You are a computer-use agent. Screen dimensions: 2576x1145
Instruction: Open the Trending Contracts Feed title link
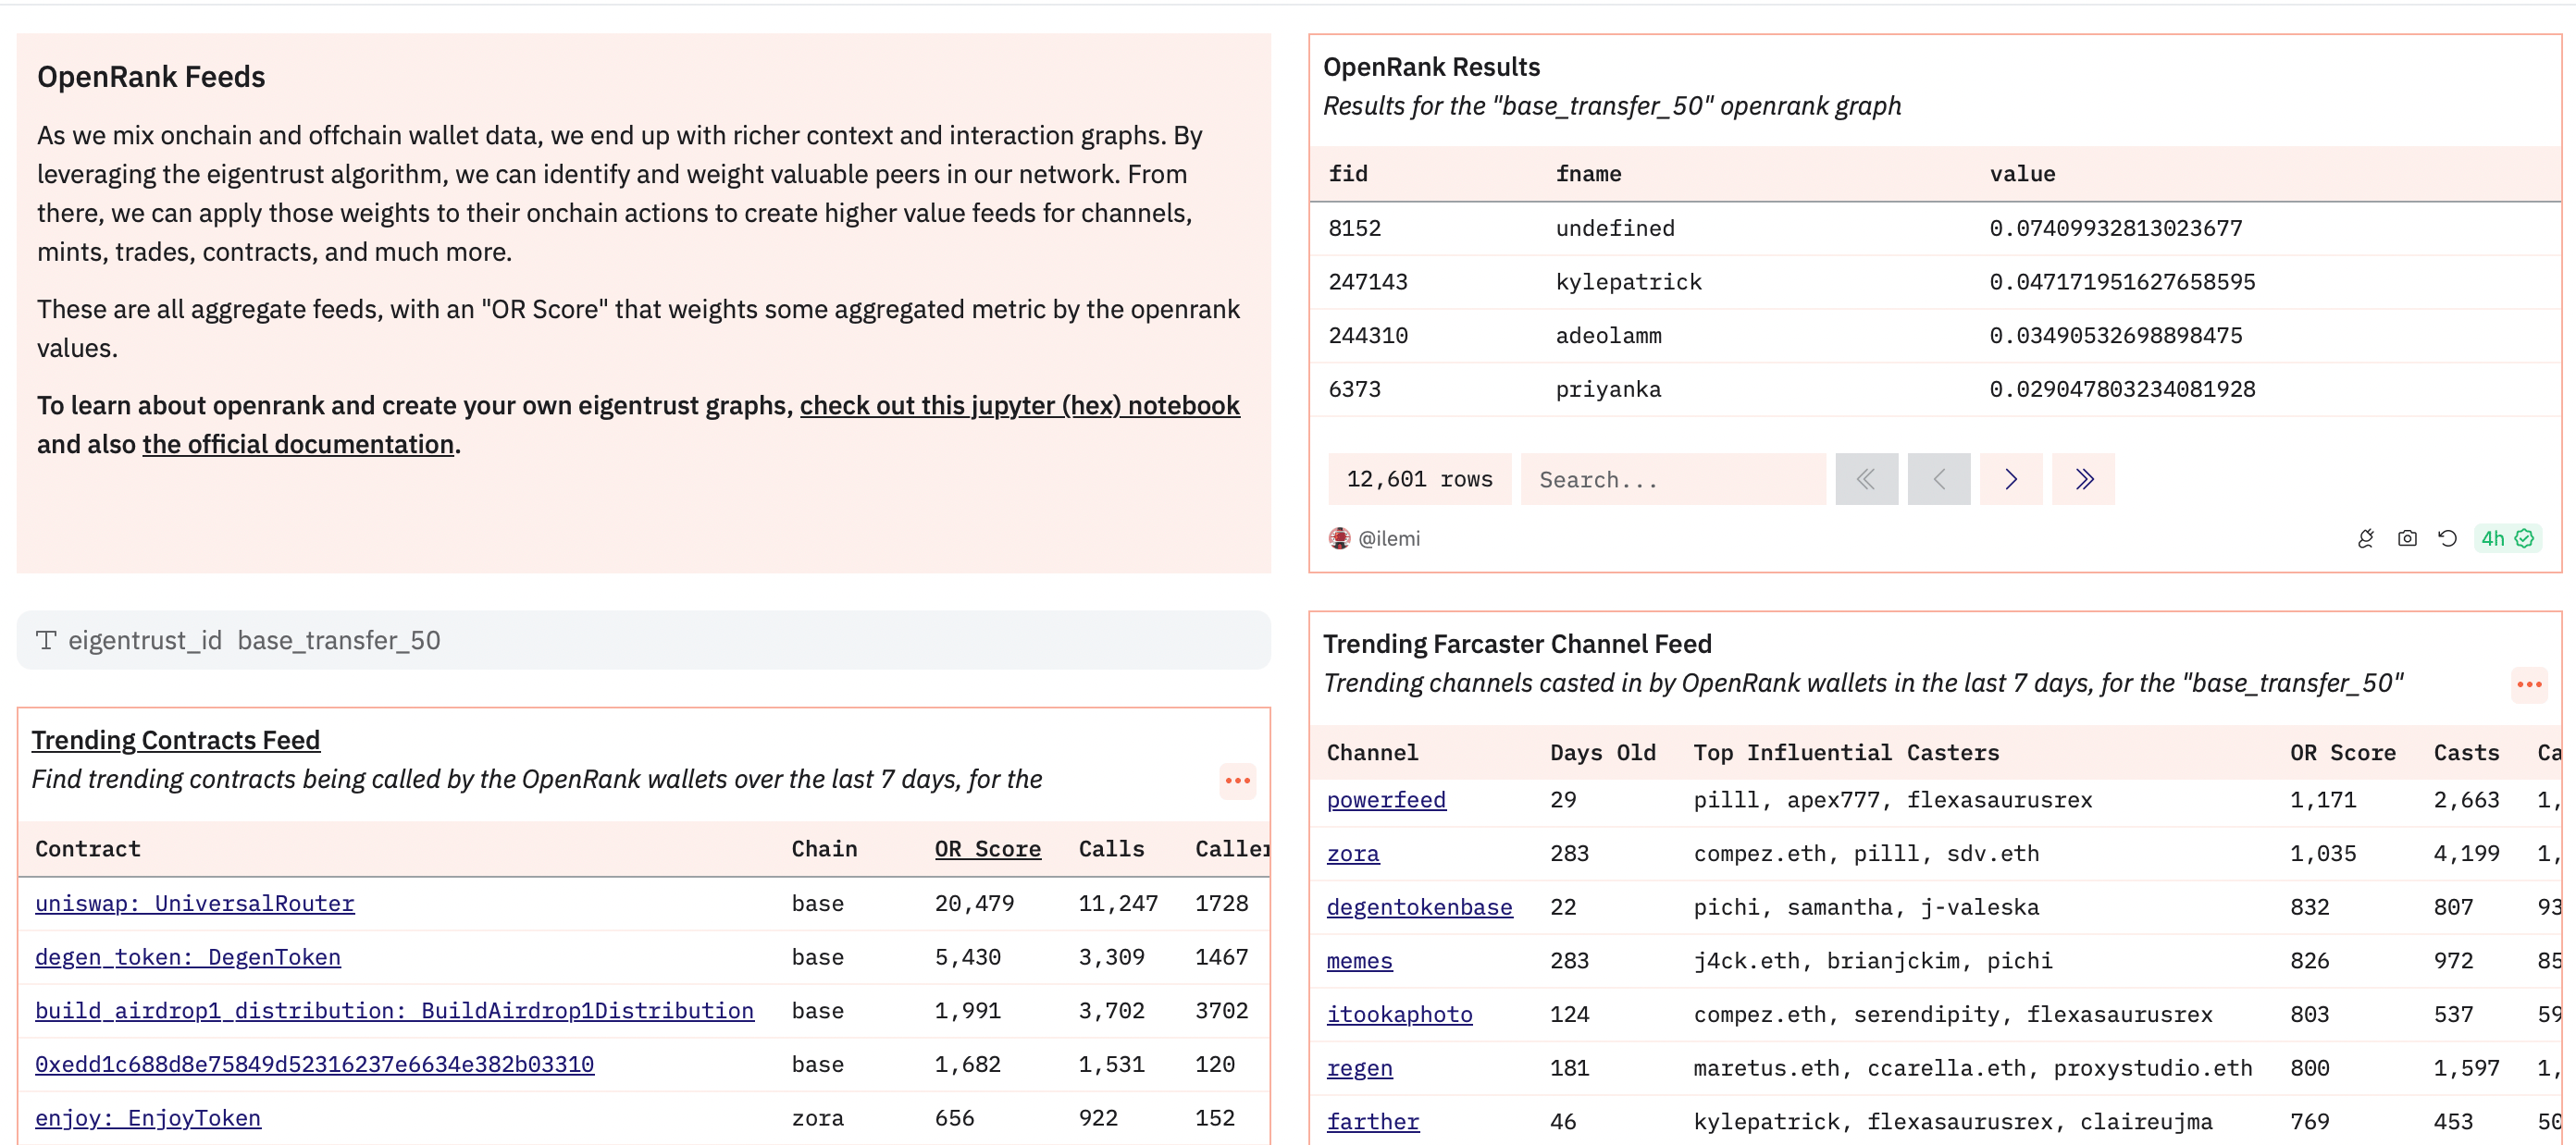(x=176, y=740)
